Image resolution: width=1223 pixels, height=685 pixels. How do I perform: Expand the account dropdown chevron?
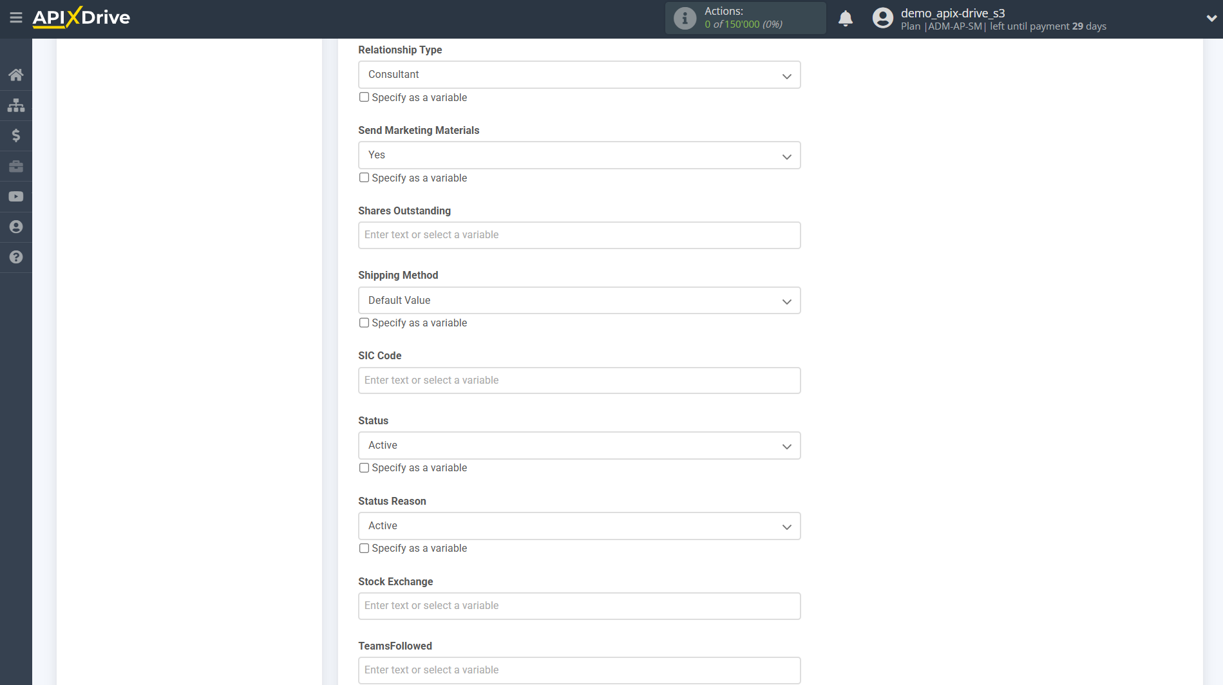(x=1211, y=19)
